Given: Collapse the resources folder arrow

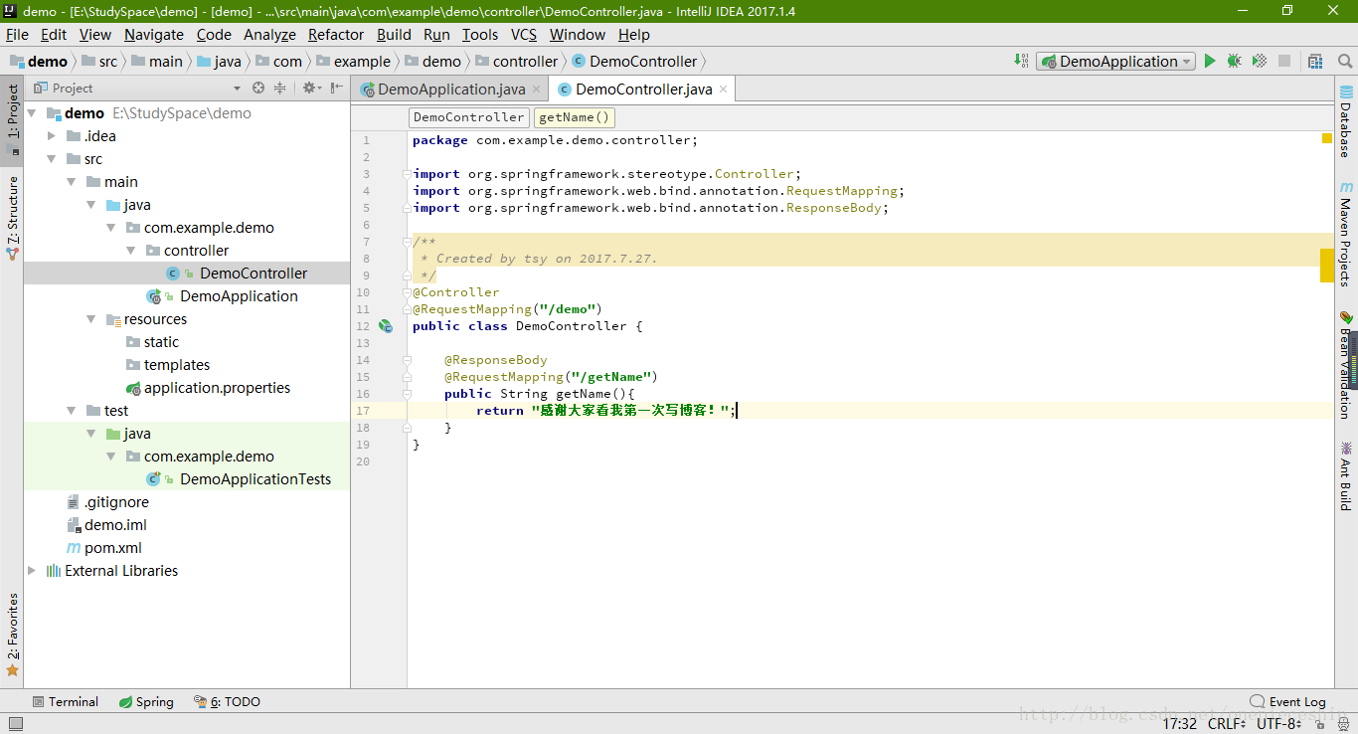Looking at the screenshot, I should click(91, 319).
